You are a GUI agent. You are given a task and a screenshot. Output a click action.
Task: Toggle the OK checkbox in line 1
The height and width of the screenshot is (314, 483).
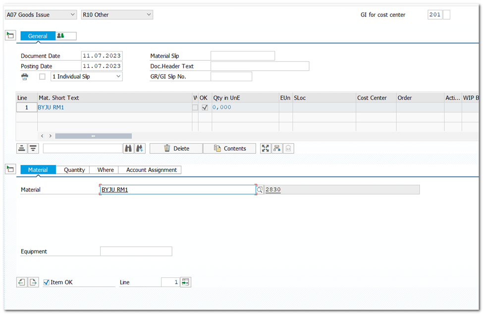205,107
